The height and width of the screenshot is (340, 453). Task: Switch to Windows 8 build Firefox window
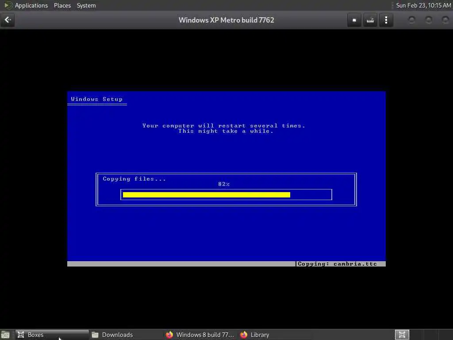200,335
